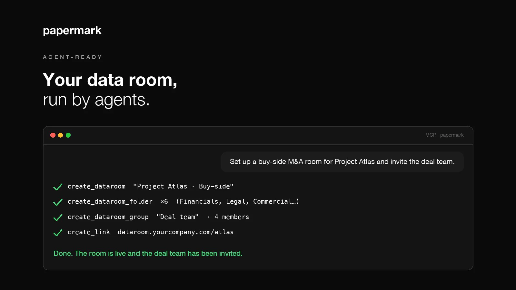
Task: Click the yellow minimize dot in terminal window
Action: point(60,135)
